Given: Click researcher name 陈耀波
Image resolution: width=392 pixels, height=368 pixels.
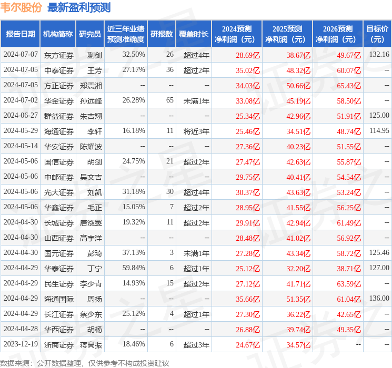Looking at the screenshot, I should pos(91,147).
